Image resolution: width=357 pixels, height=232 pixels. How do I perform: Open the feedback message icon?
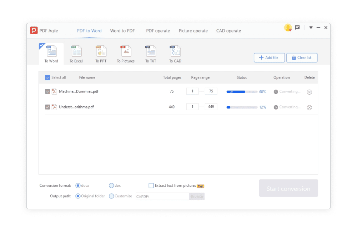pos(297,28)
